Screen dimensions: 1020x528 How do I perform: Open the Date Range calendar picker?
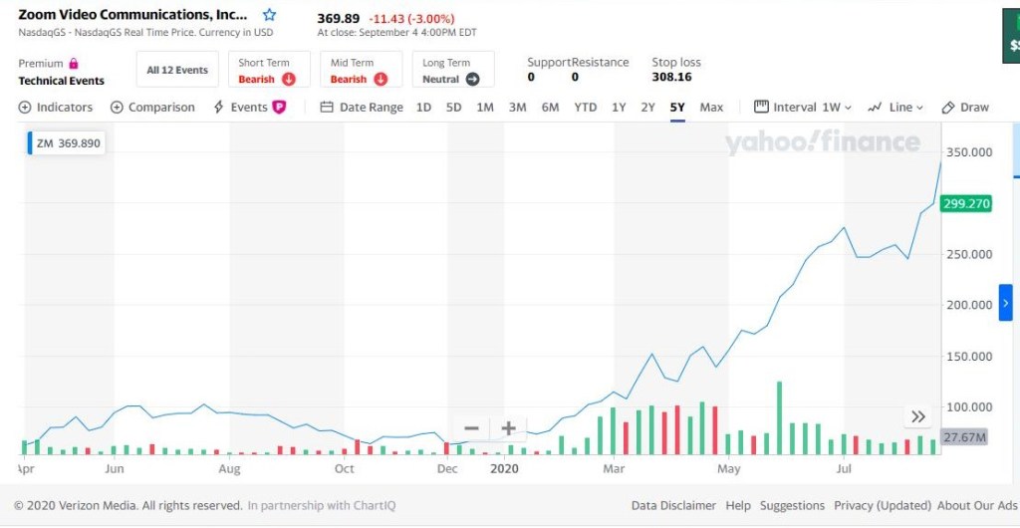pyautogui.click(x=362, y=108)
